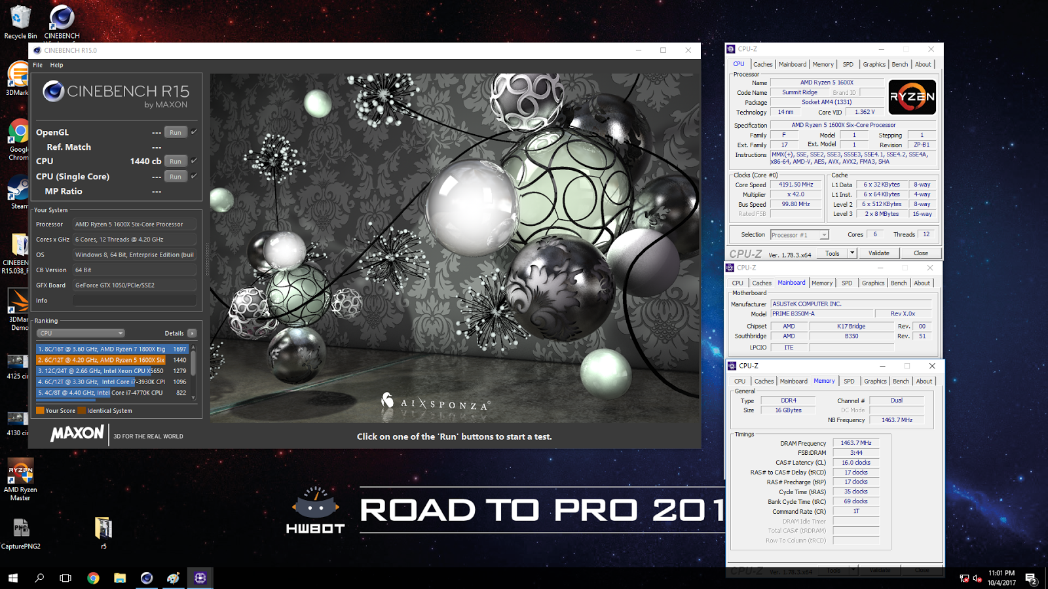Open the Help menu in Cinebench
Image resolution: width=1048 pixels, height=589 pixels.
[57, 65]
